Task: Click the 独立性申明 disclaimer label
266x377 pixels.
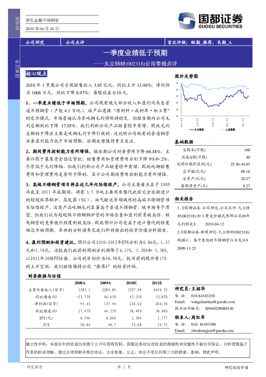Action: point(37,344)
